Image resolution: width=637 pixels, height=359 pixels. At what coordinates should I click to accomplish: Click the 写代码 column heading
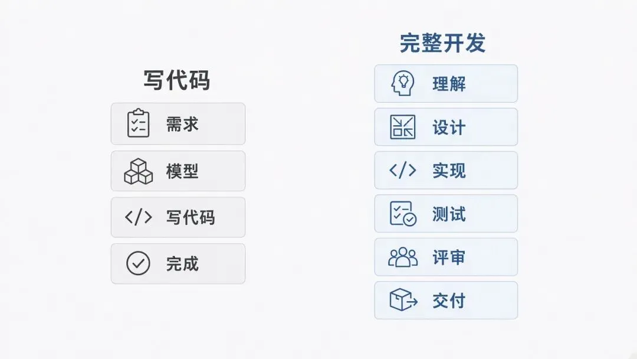tap(177, 80)
